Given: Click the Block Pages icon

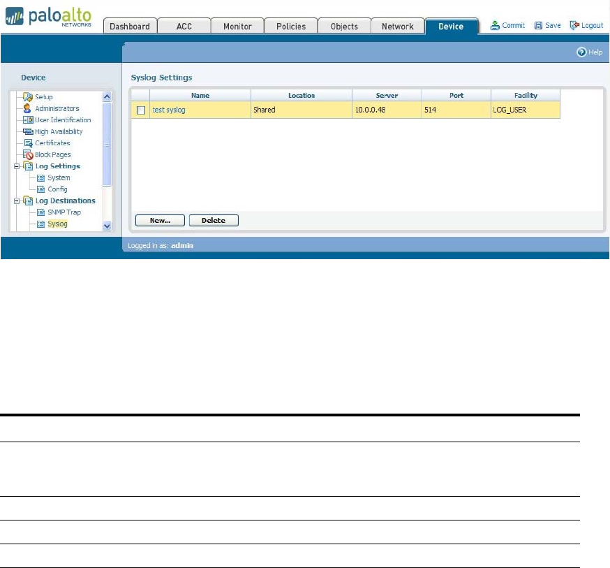Looking at the screenshot, I should [28, 154].
